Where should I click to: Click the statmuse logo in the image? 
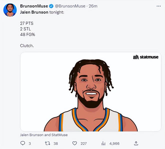[146, 57]
